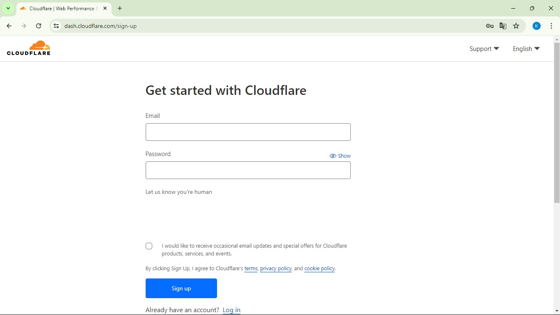Open a new browser tab
This screenshot has height=315, width=560.
click(x=120, y=8)
